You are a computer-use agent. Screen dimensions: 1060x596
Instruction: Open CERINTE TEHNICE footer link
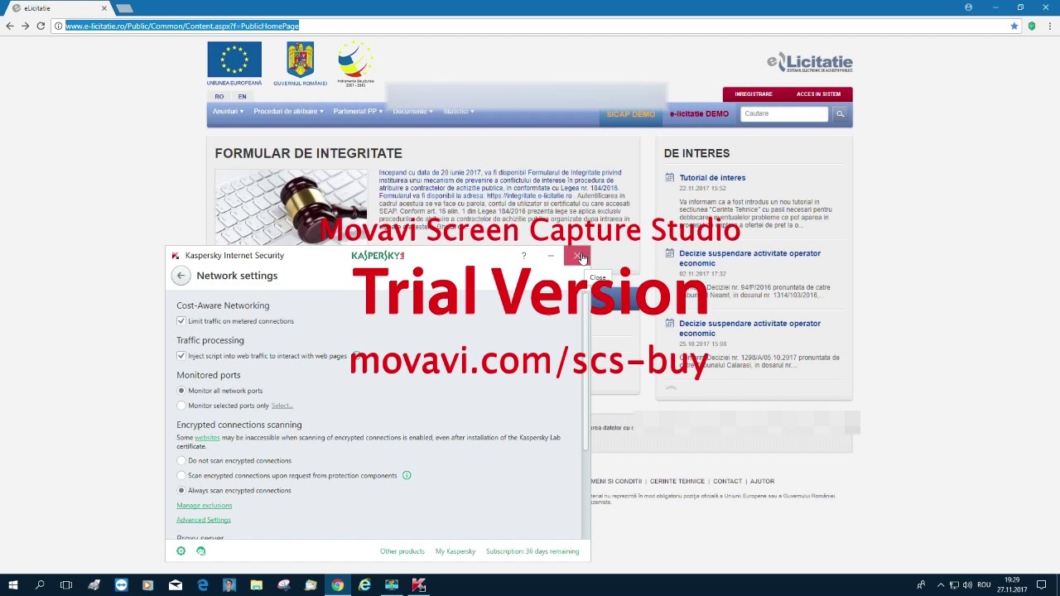677,481
